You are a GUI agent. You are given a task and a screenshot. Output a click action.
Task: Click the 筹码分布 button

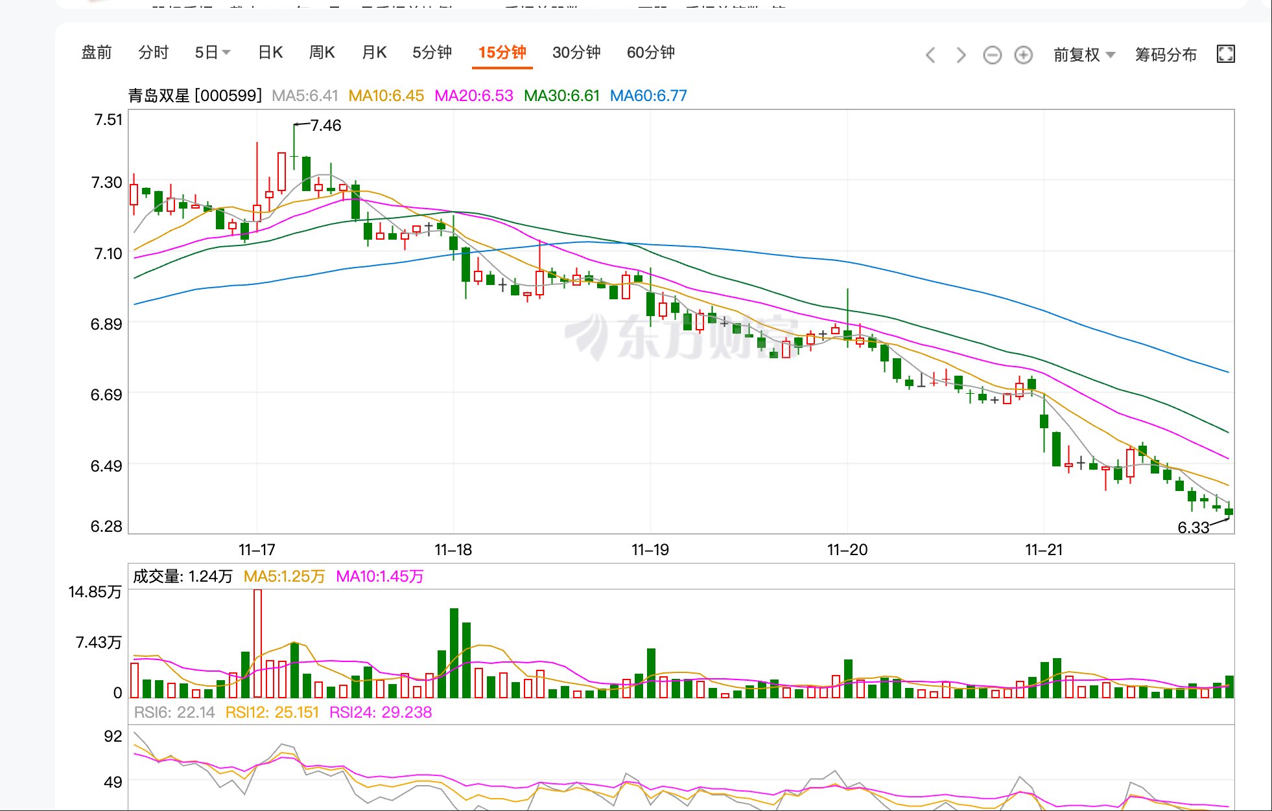(x=1165, y=55)
